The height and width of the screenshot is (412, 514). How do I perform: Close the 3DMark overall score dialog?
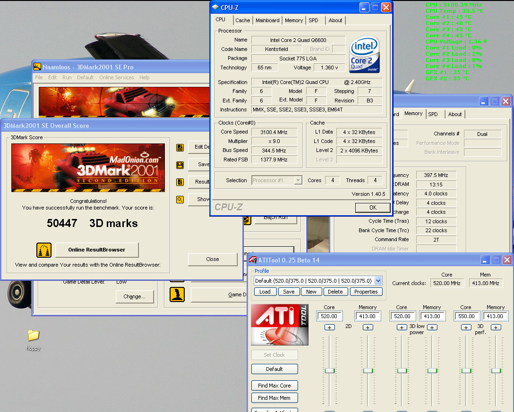coord(213,259)
